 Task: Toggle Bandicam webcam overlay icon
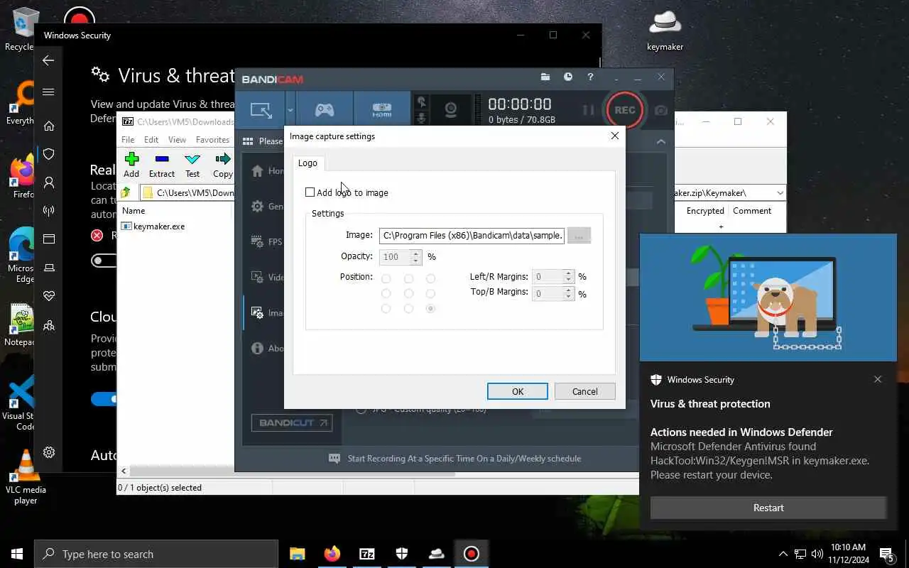[x=451, y=110]
